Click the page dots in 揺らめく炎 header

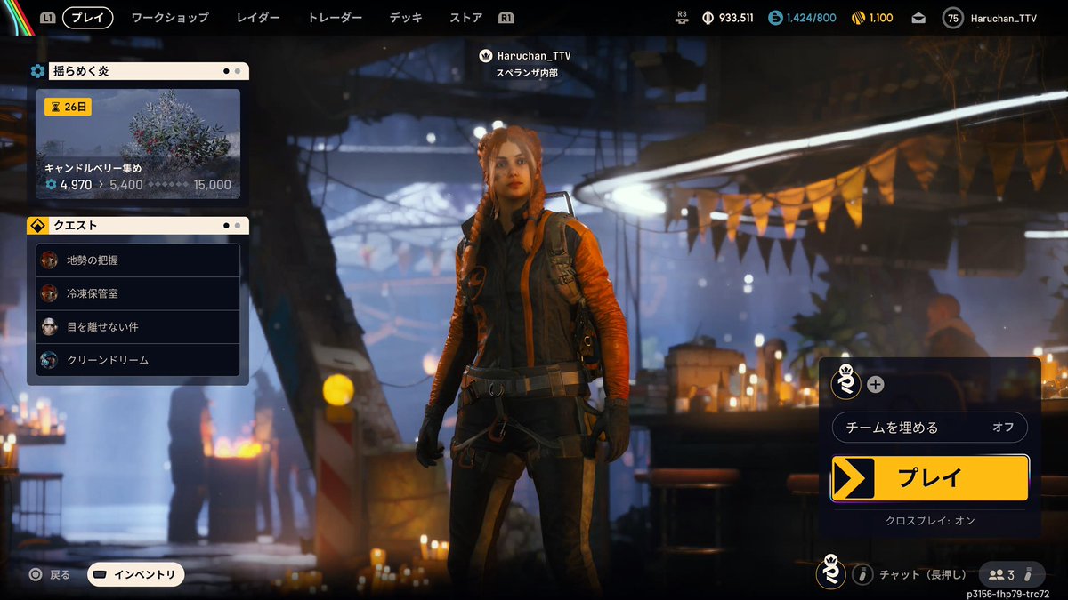pyautogui.click(x=231, y=71)
